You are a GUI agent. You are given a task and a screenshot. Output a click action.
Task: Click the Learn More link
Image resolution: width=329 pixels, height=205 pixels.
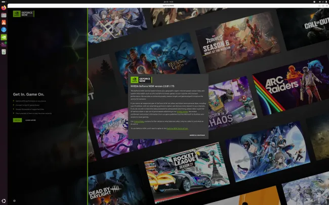pos(30,120)
